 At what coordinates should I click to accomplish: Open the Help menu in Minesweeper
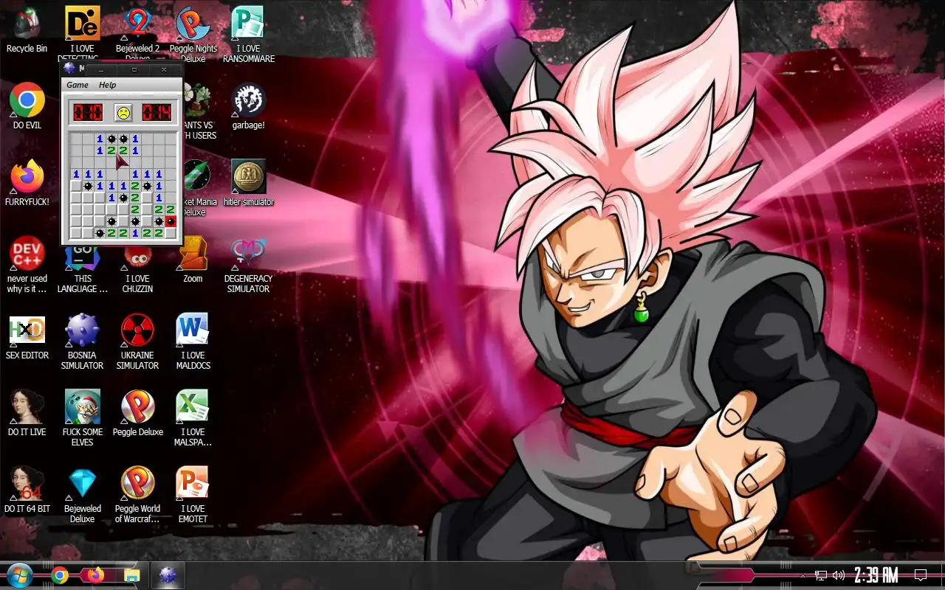coord(108,85)
